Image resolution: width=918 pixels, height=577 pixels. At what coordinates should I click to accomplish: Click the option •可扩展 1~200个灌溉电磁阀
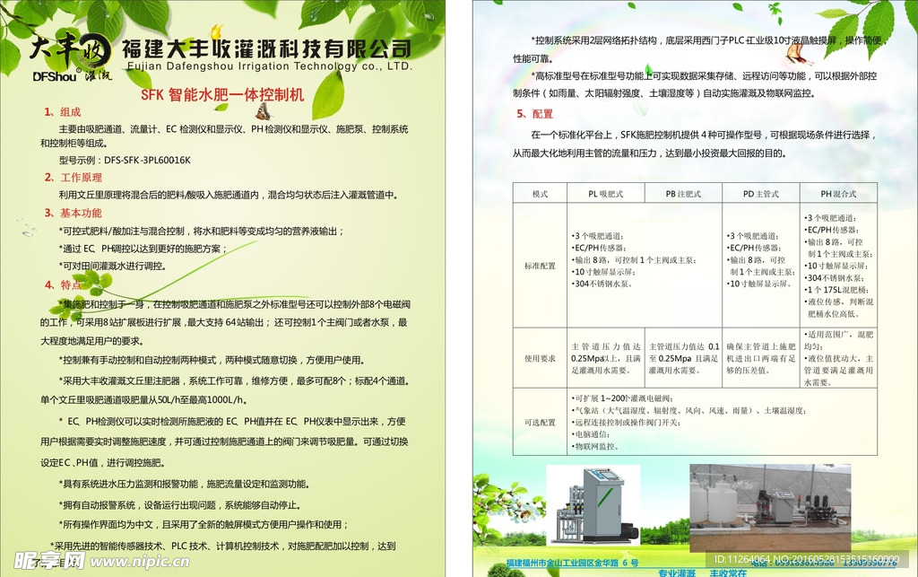[x=622, y=398]
